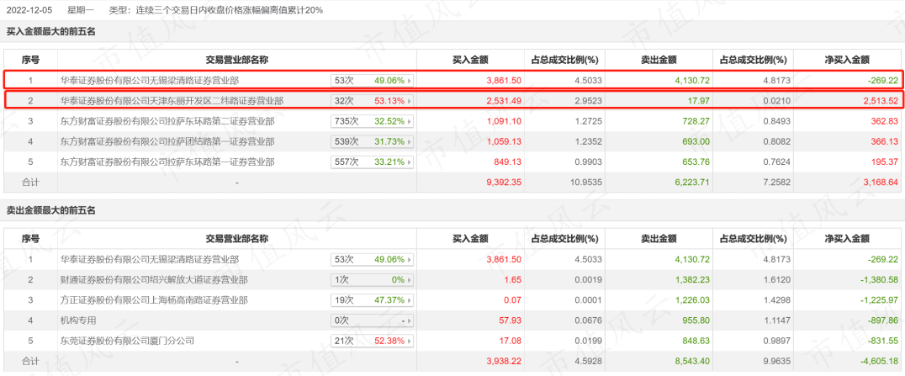
Task: Select the date 2022-12-05
Action: 30,10
